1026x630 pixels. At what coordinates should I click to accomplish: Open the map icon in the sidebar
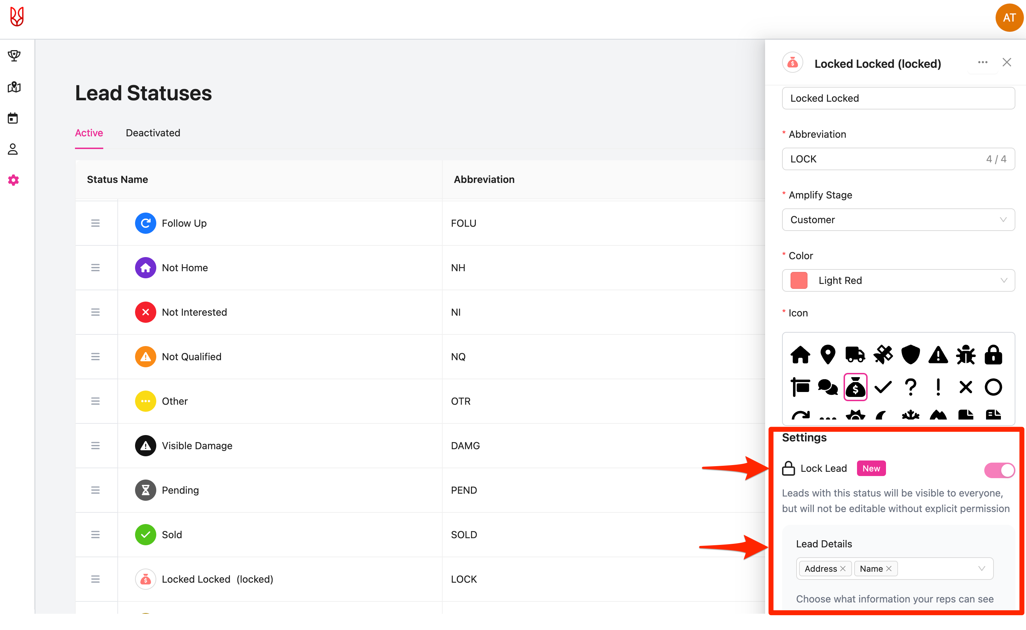14,87
